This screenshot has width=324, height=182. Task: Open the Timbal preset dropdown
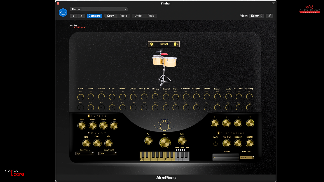tap(99, 9)
